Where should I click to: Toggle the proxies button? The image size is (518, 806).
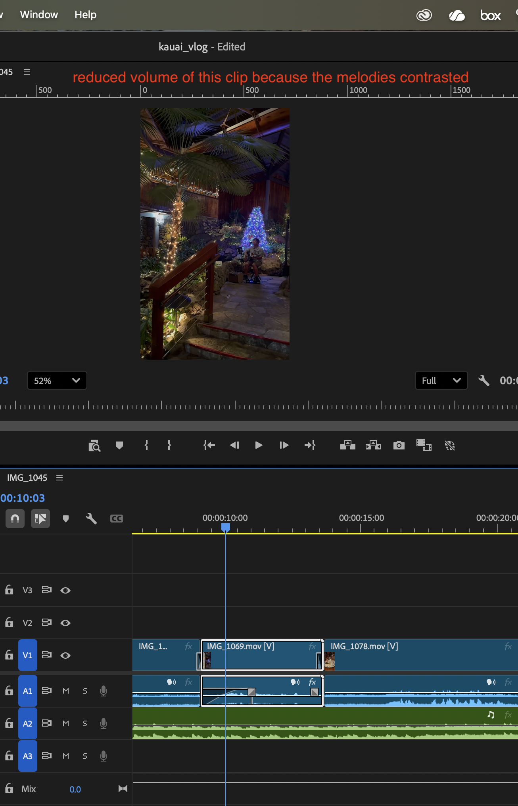pyautogui.click(x=450, y=445)
